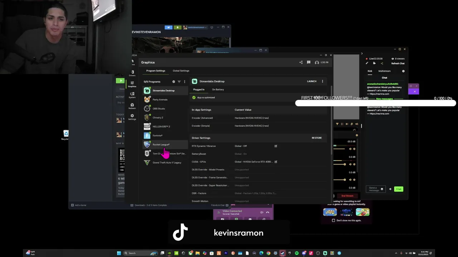Adjust the -20.0 dB mixer volume slider
Screen dimensions: 458x257
(340, 149)
